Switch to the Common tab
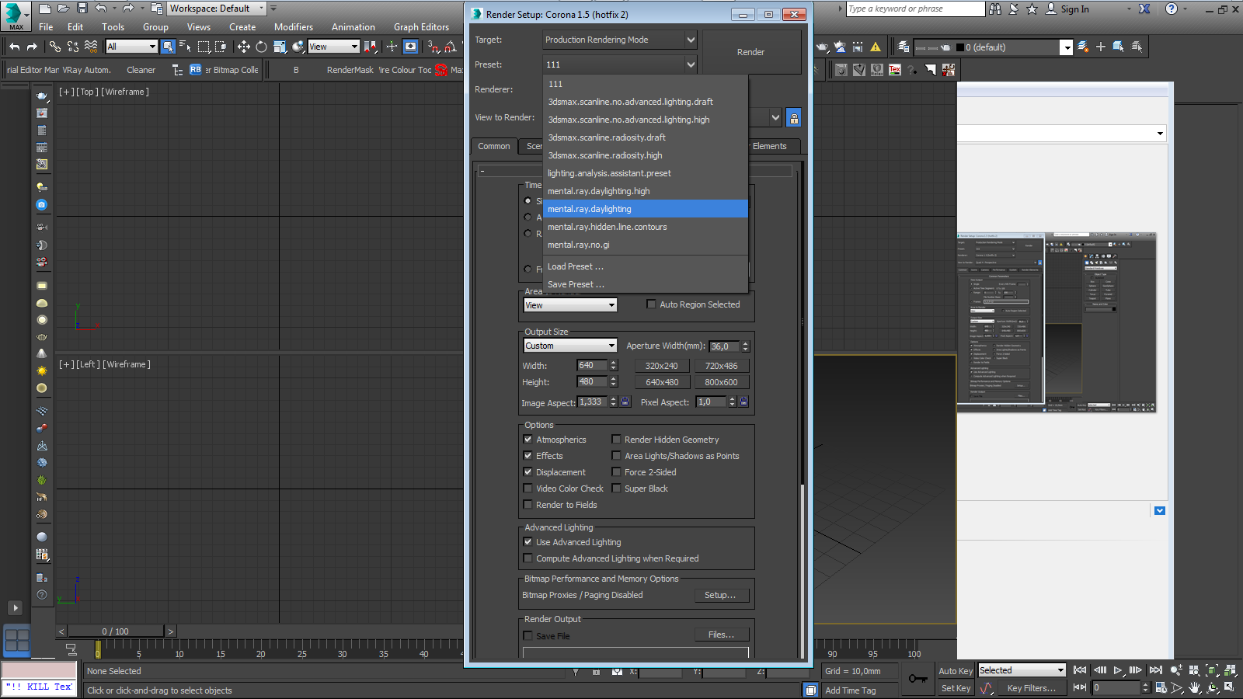Viewport: 1243px width, 699px height. (494, 146)
